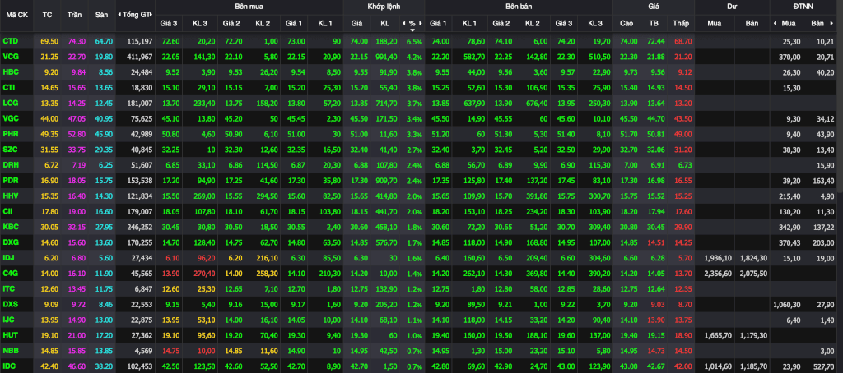The width and height of the screenshot is (843, 373).
Task: Click left arrow beside % header
Action: [403, 23]
